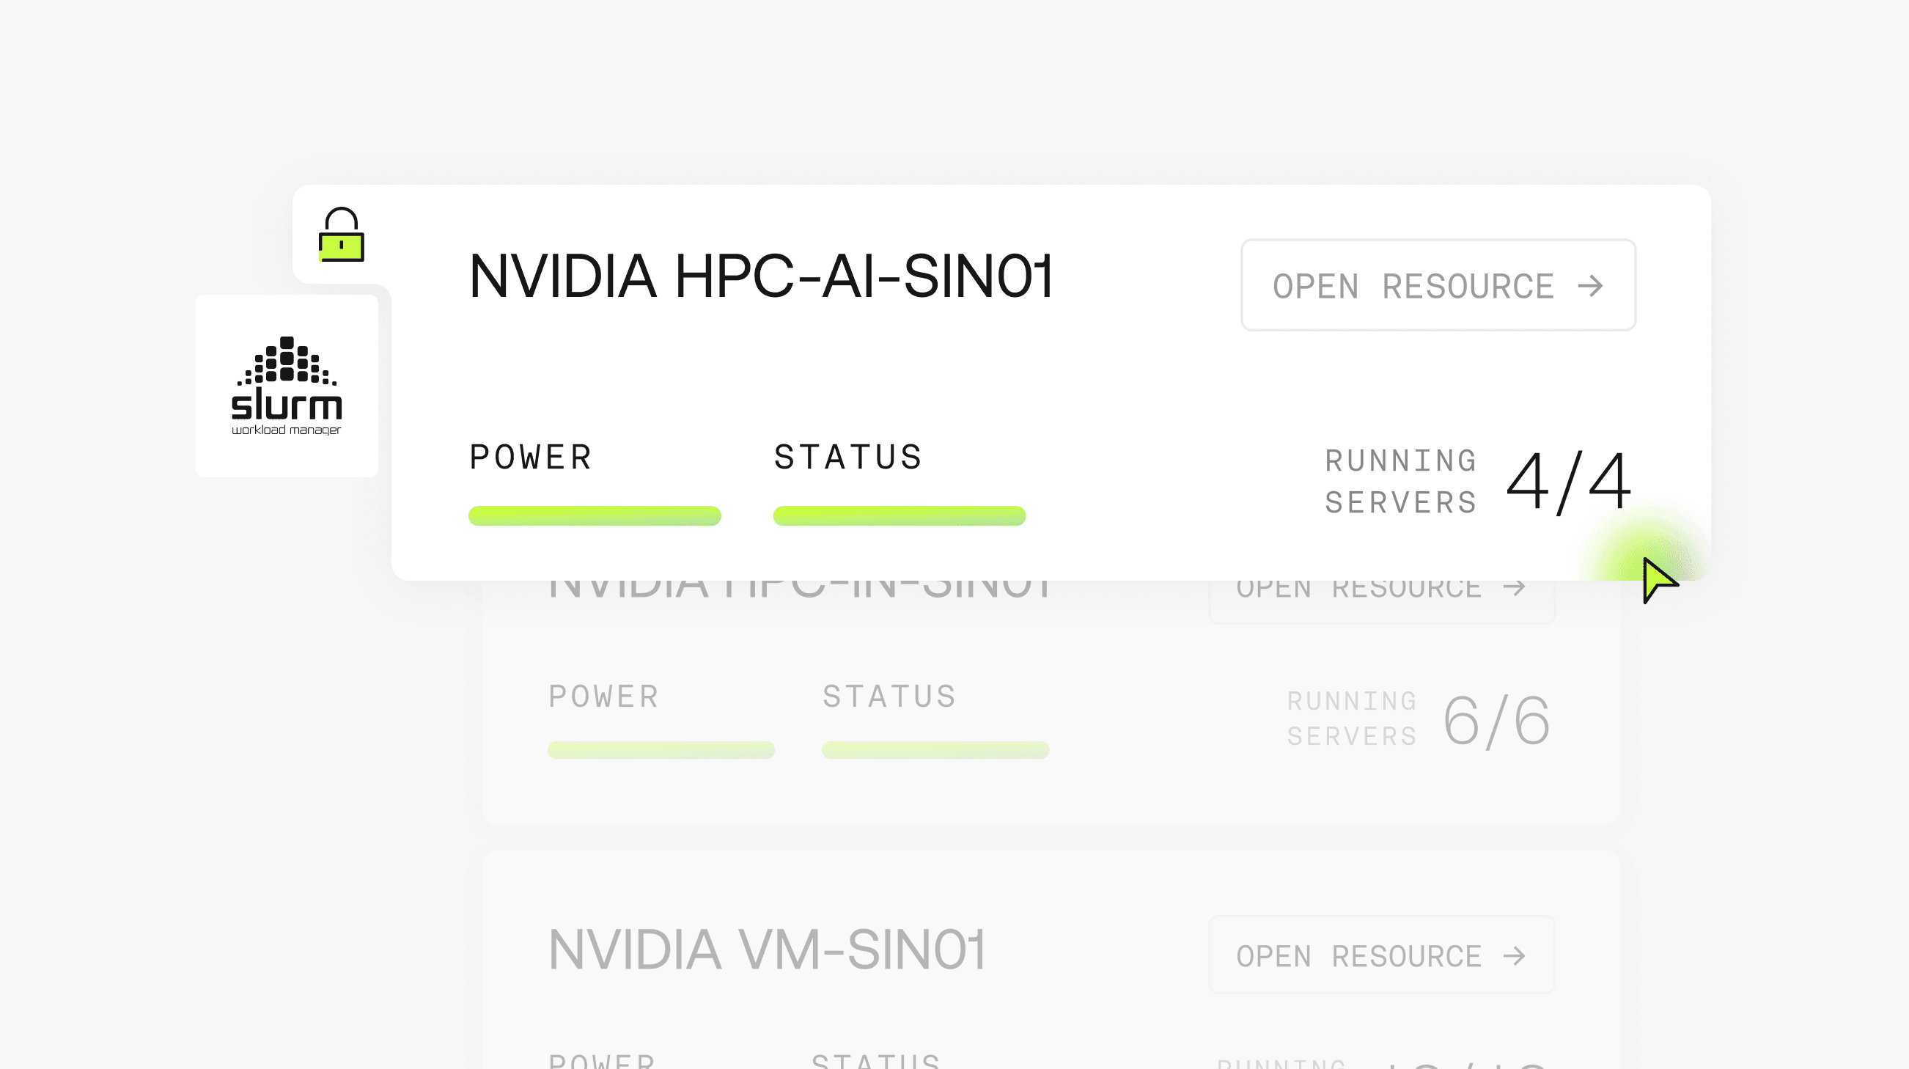The width and height of the screenshot is (1909, 1069).
Task: Click the POWER label in HPC-AI-SIN01 card
Action: pos(531,457)
